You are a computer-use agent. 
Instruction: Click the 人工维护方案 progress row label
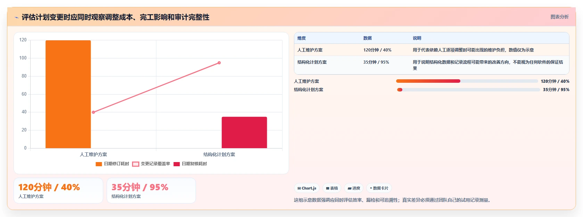coord(306,81)
